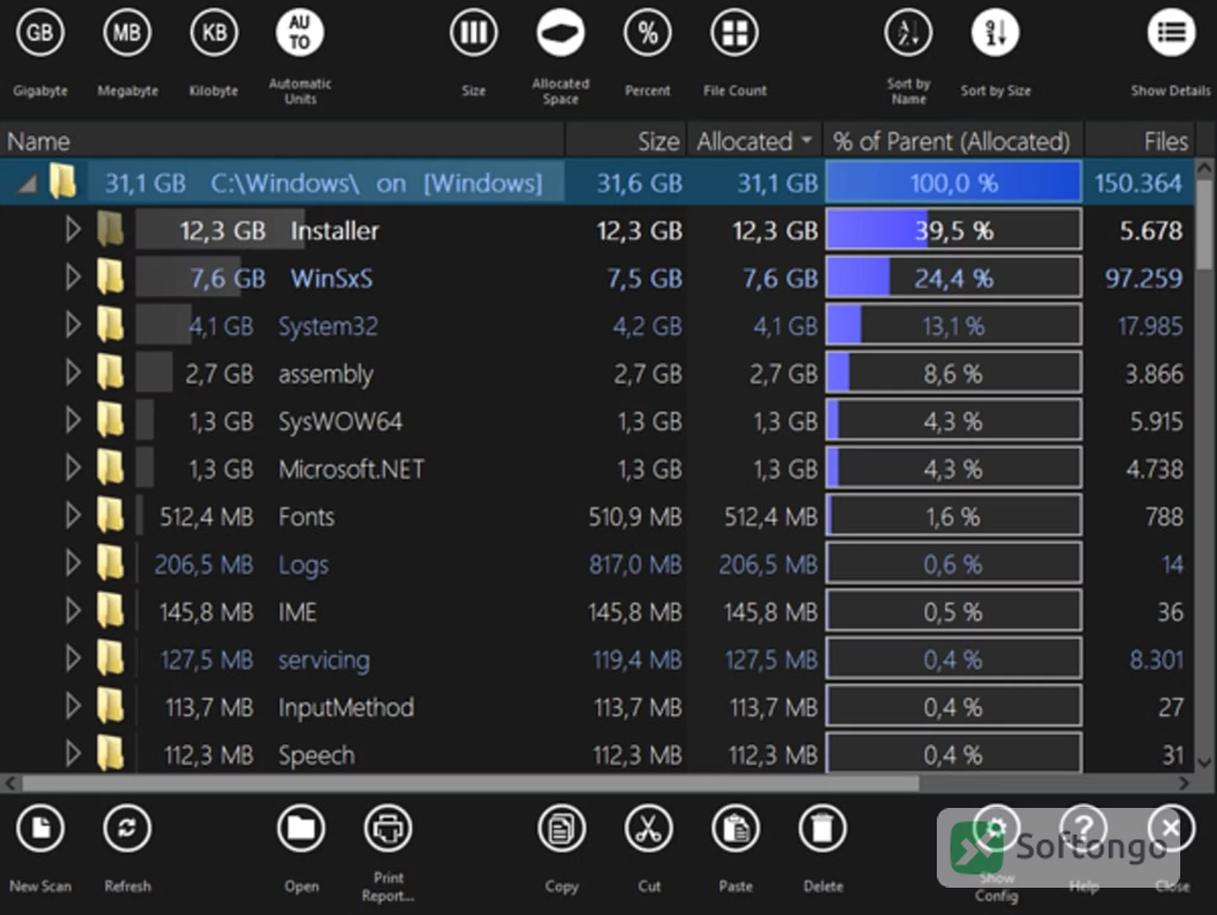Enable Automatic Units display
Image resolution: width=1217 pixels, height=915 pixels.
tap(300, 33)
